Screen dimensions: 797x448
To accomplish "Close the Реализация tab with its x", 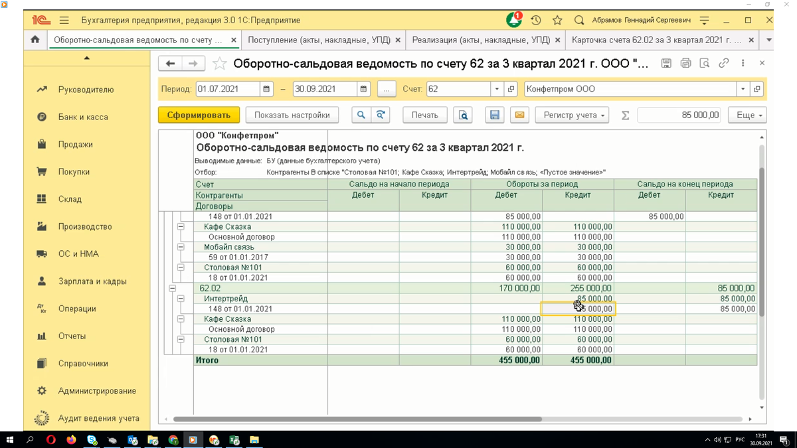I will [559, 40].
